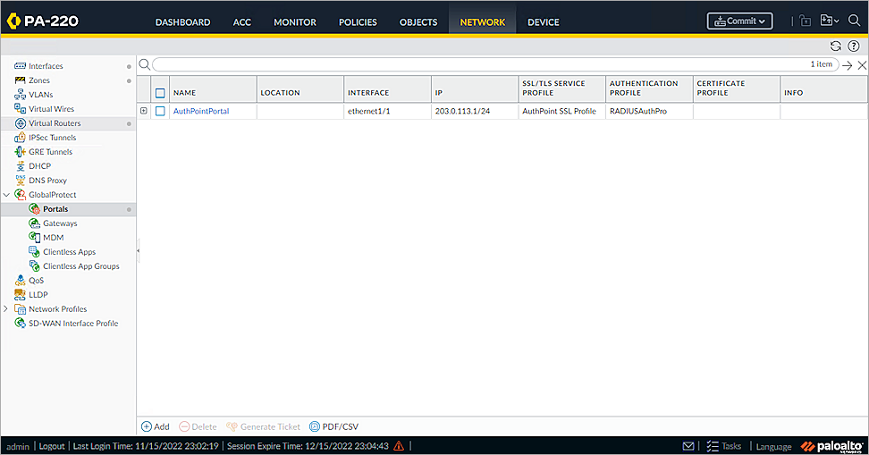Viewport: 869px width, 455px height.
Task: Open the Commit dropdown
Action: 739,21
